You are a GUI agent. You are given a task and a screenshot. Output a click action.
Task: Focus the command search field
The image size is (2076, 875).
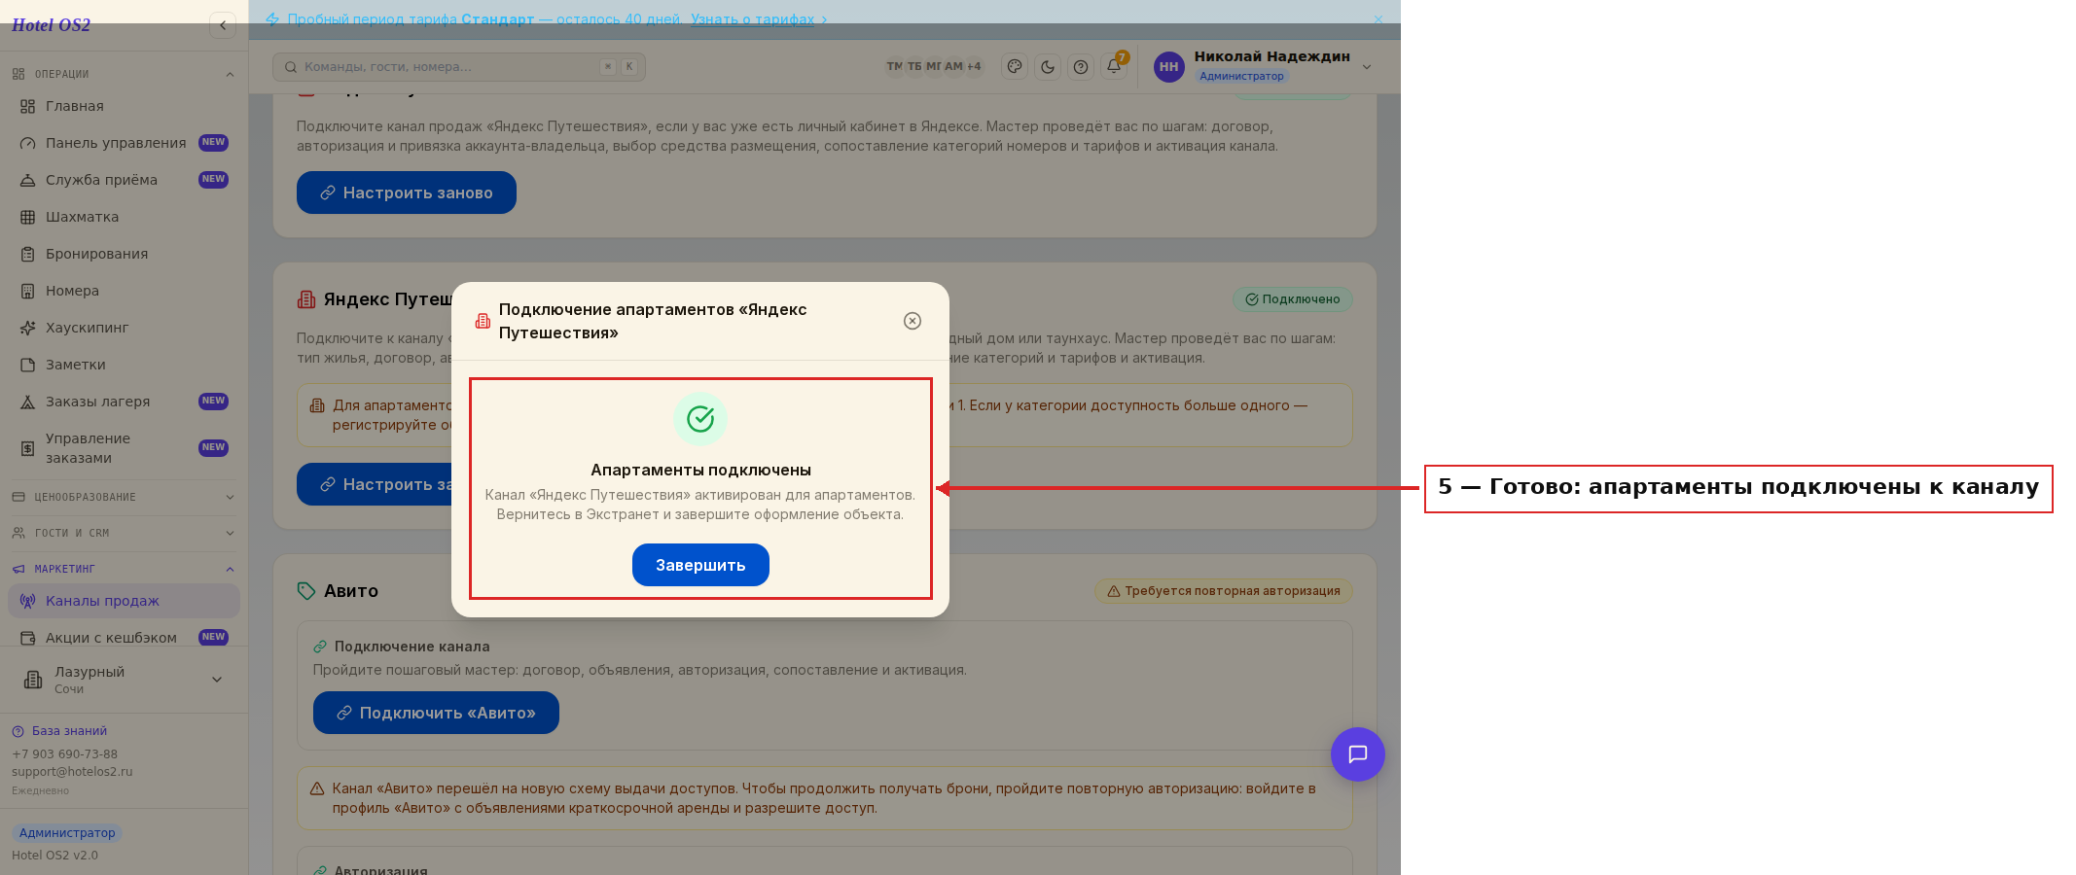[459, 67]
